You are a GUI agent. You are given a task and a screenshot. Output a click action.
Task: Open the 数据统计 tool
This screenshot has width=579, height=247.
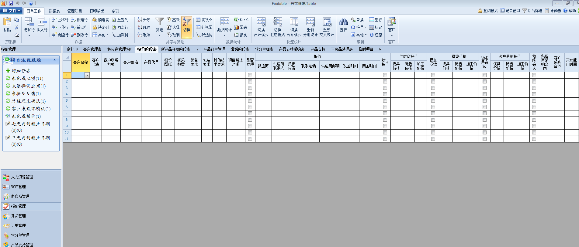(x=224, y=23)
